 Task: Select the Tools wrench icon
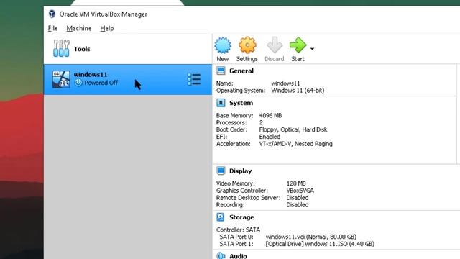61,48
